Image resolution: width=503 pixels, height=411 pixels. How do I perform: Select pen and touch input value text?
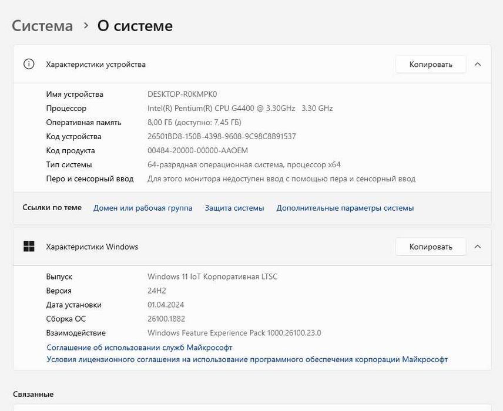coord(281,179)
